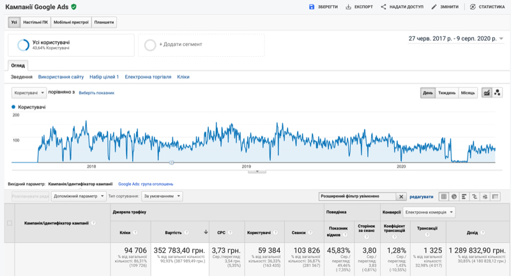Switch to motion chart view icon
The width and height of the screenshot is (511, 276).
[497, 93]
